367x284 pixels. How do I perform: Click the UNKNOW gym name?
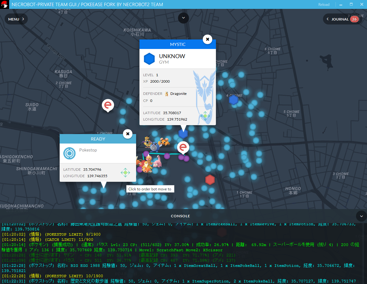tap(172, 56)
